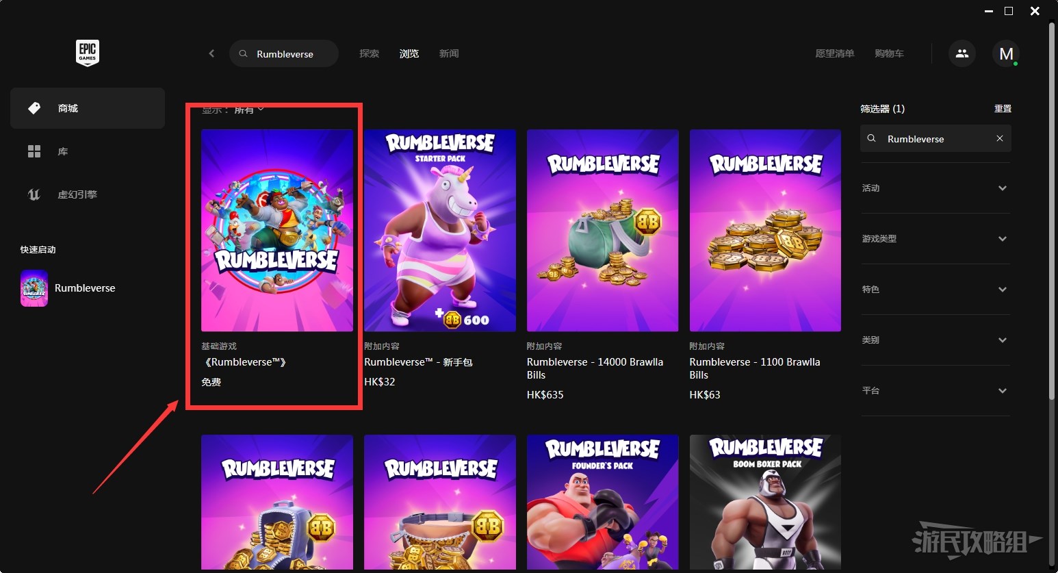Open the friends list icon
The height and width of the screenshot is (573, 1058).
962,53
